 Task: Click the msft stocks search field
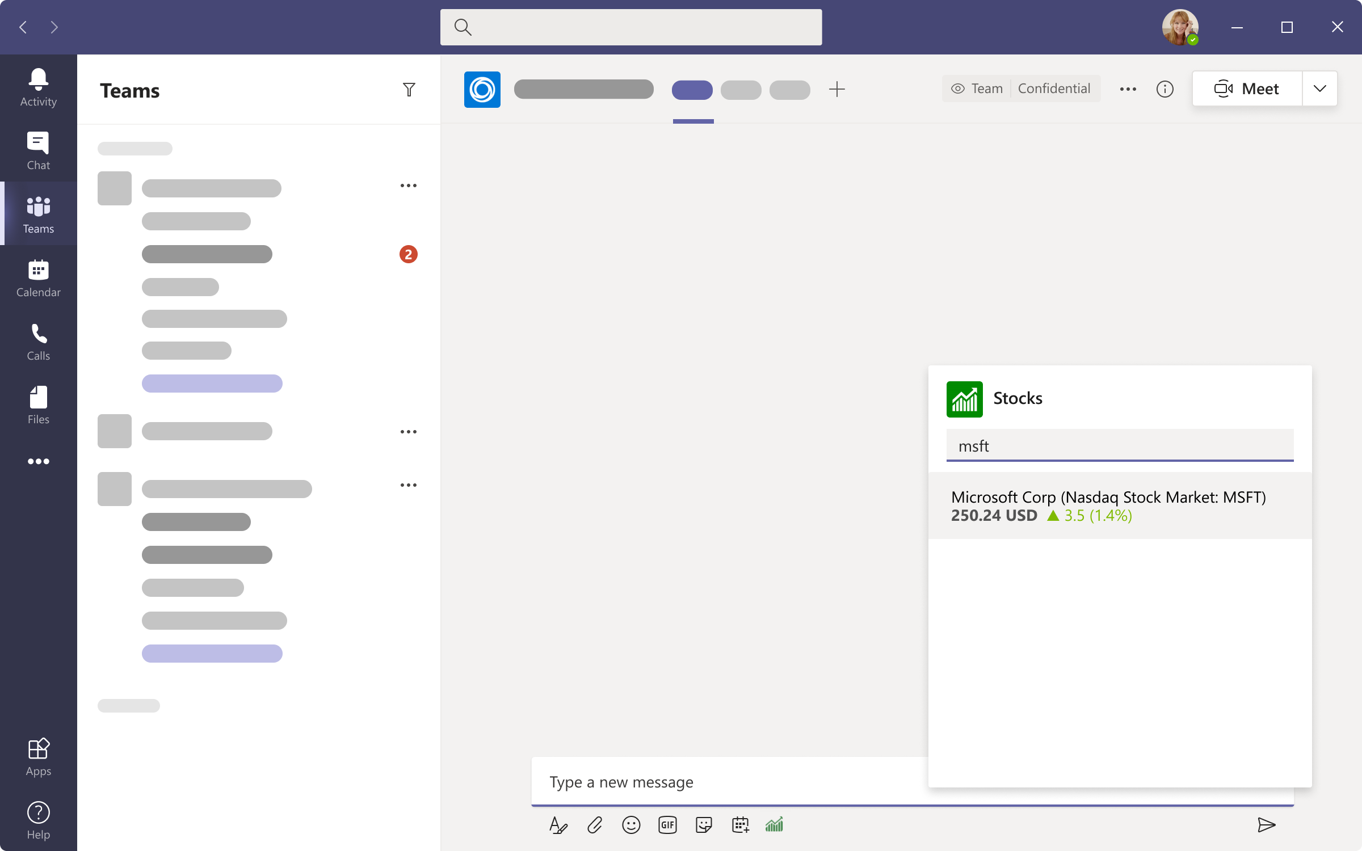[1119, 446]
